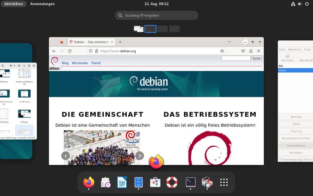Click the search icon in Files window
313x196 pixels.
(x=2, y=65)
